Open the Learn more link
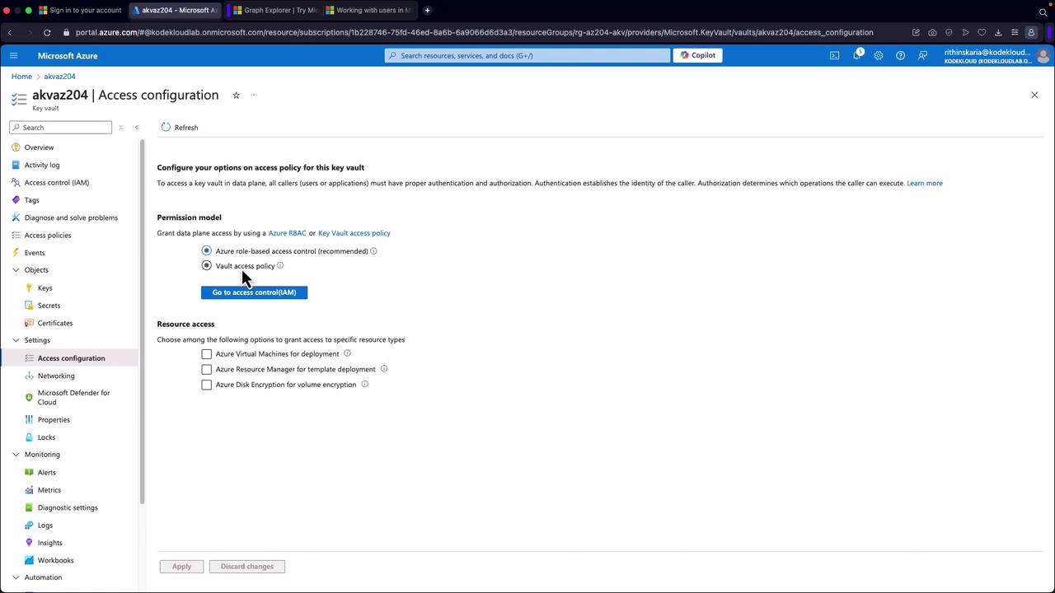 pos(925,183)
